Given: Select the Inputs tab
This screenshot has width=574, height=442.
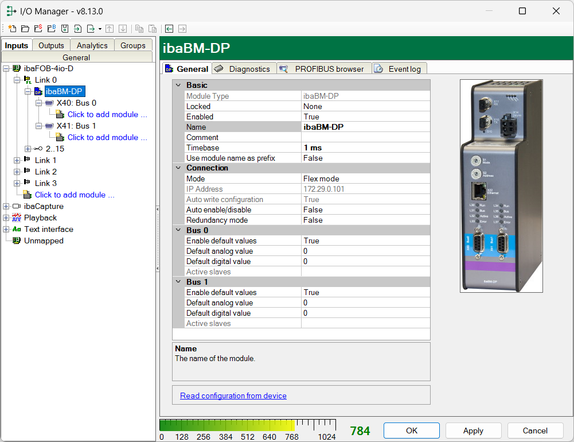Looking at the screenshot, I should (17, 45).
